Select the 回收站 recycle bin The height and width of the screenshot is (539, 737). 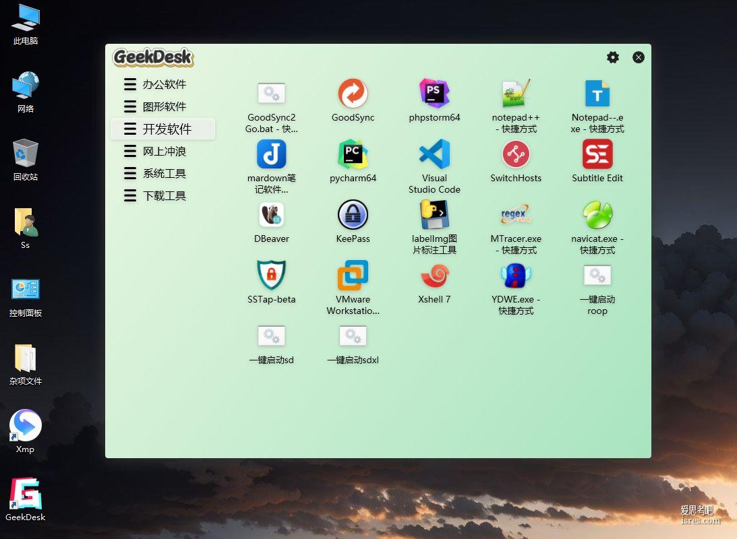click(26, 160)
